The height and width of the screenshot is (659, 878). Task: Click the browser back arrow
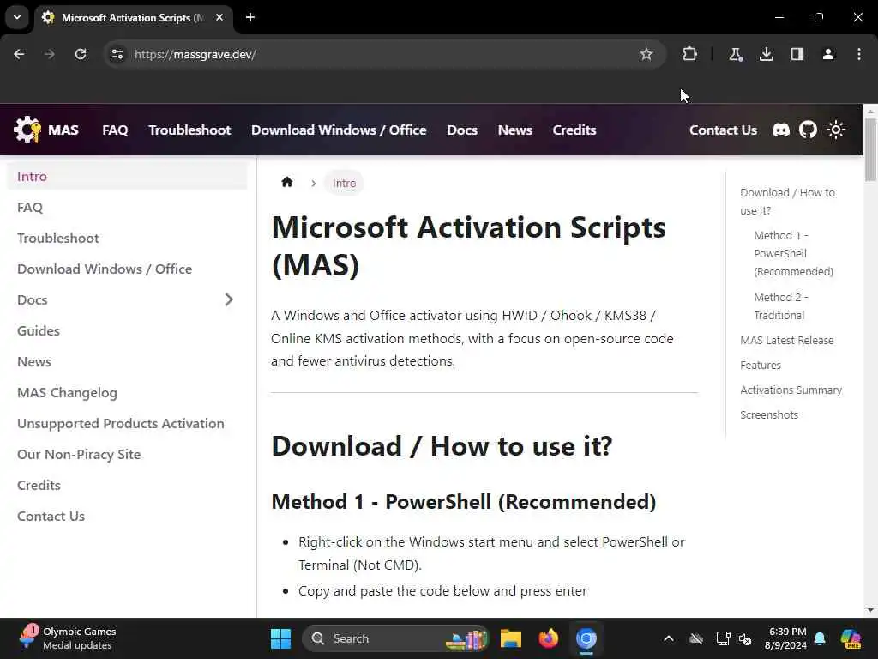19,54
